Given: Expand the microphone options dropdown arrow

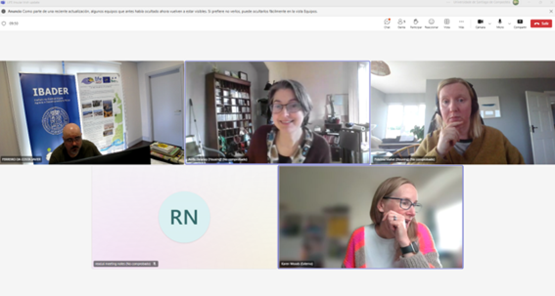Looking at the screenshot, I should tap(509, 24).
